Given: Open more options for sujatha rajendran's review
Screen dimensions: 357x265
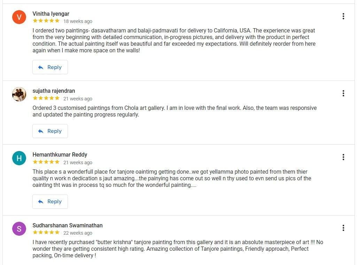Looking at the screenshot, I should (x=343, y=93).
